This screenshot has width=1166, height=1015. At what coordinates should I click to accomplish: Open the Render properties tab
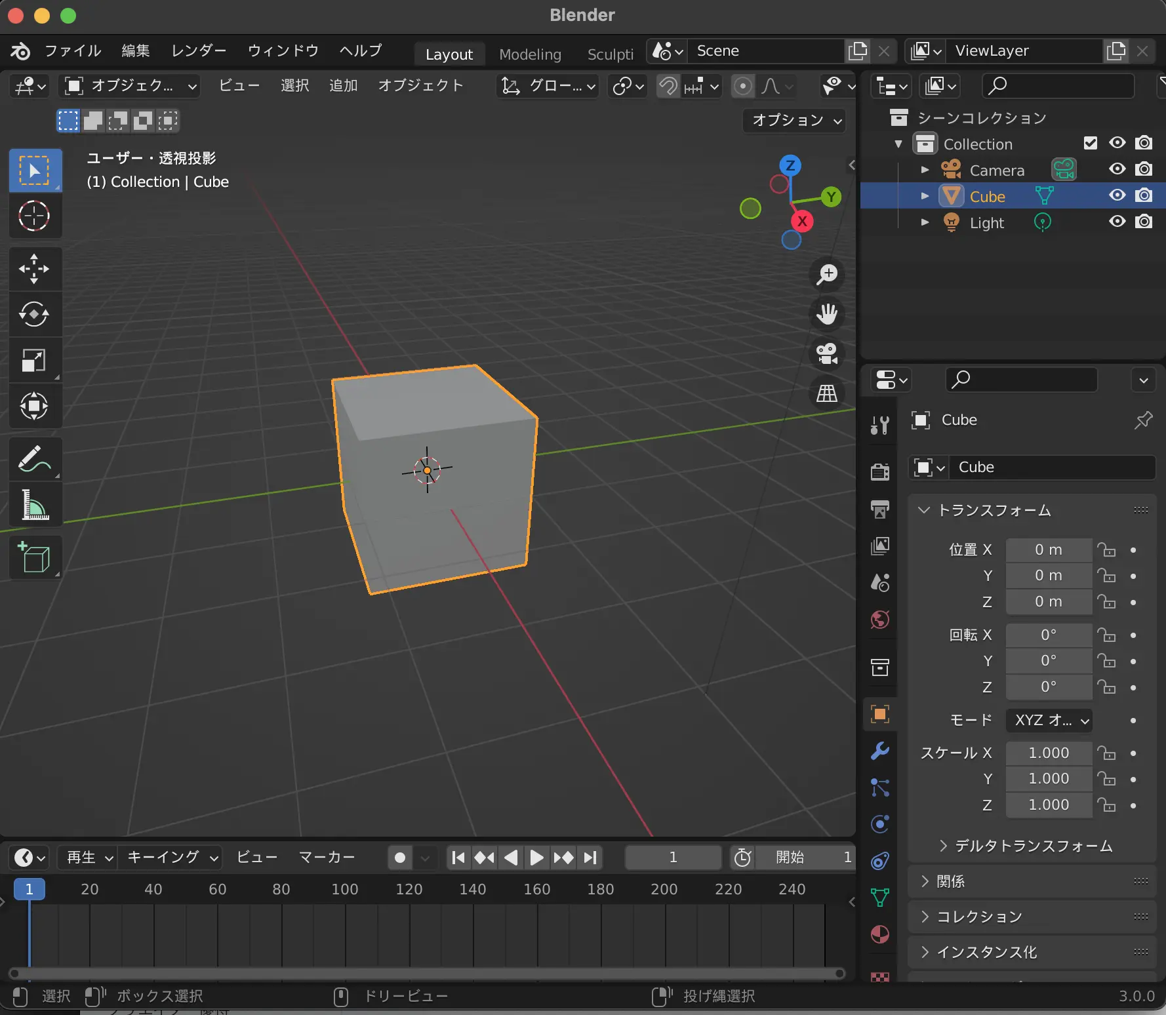click(x=880, y=471)
